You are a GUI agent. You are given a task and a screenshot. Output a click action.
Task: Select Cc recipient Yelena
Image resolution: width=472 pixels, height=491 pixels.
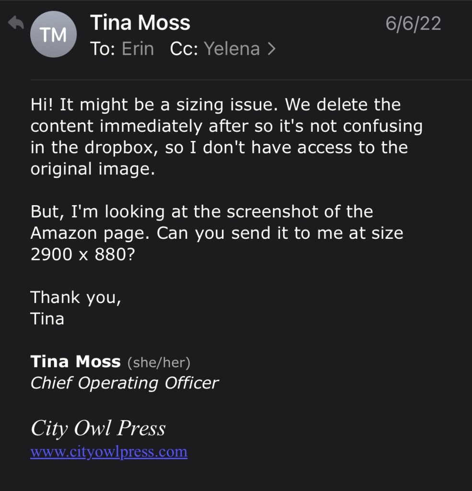(x=232, y=48)
